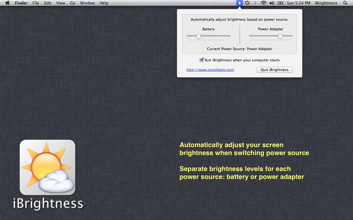The height and width of the screenshot is (220, 353).
Task: Click the volume speaker icon
Action: (272, 3)
